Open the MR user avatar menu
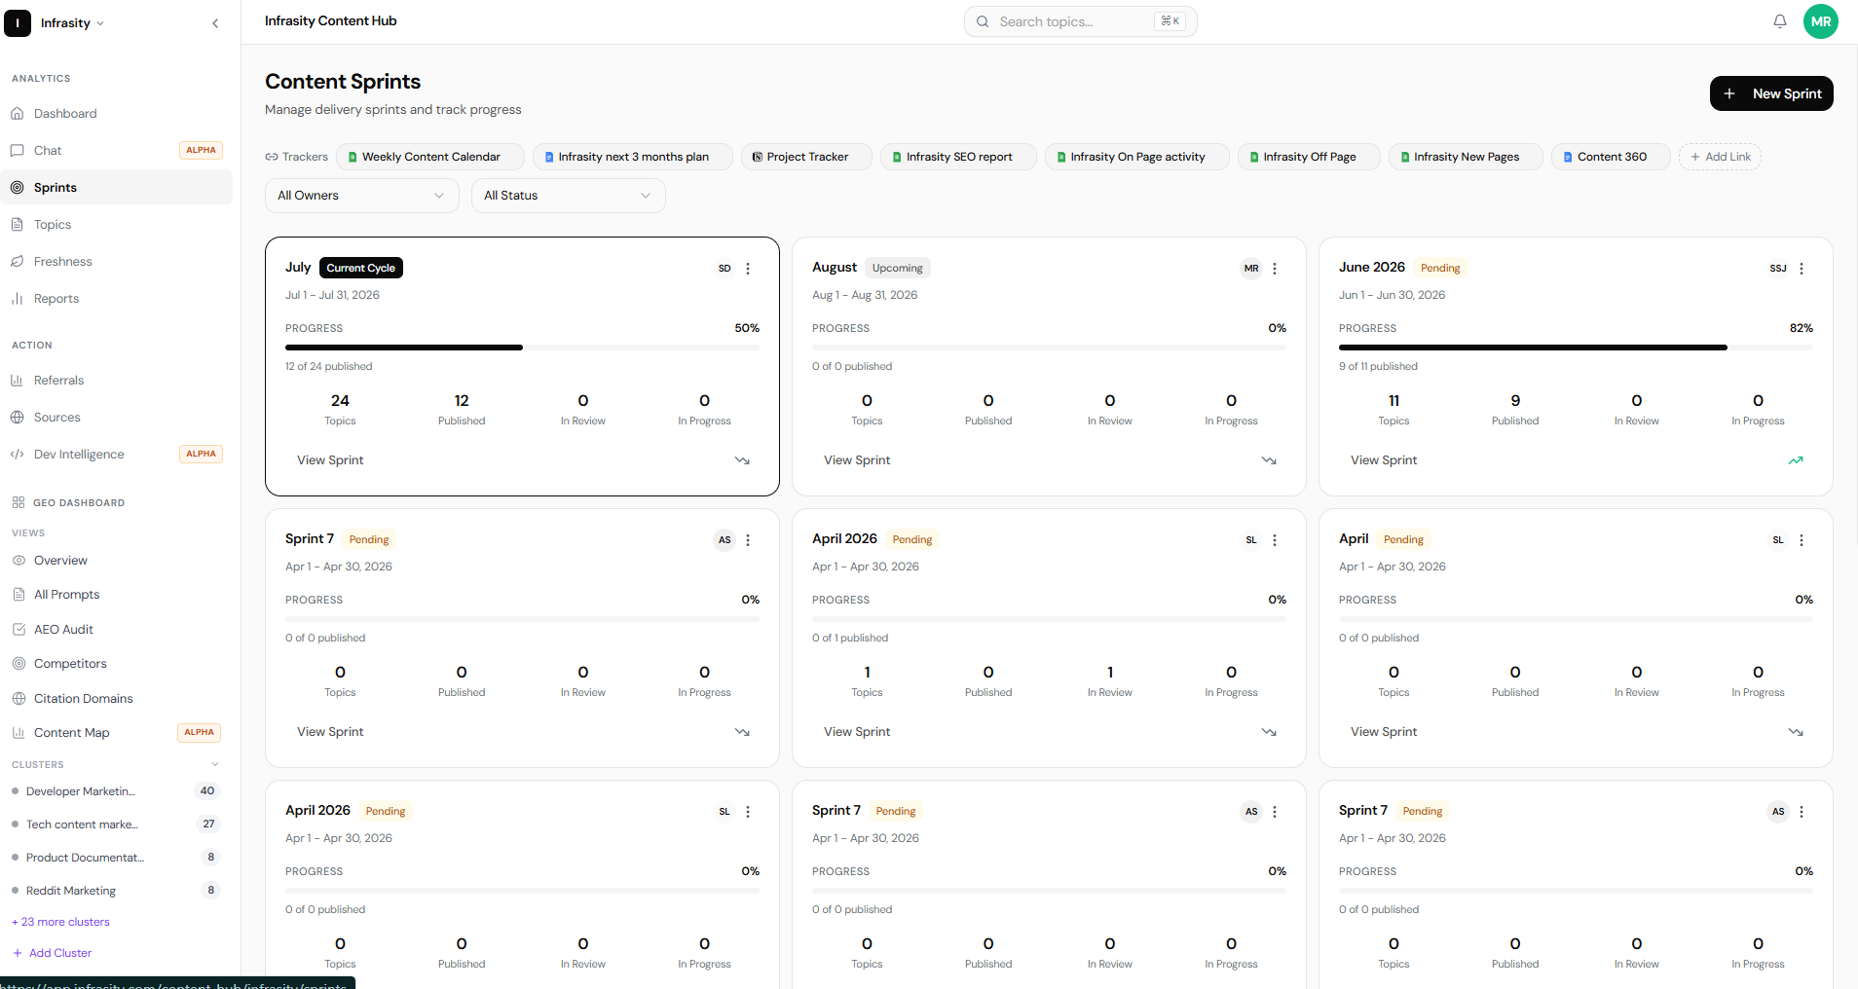This screenshot has height=989, width=1858. [x=1821, y=21]
